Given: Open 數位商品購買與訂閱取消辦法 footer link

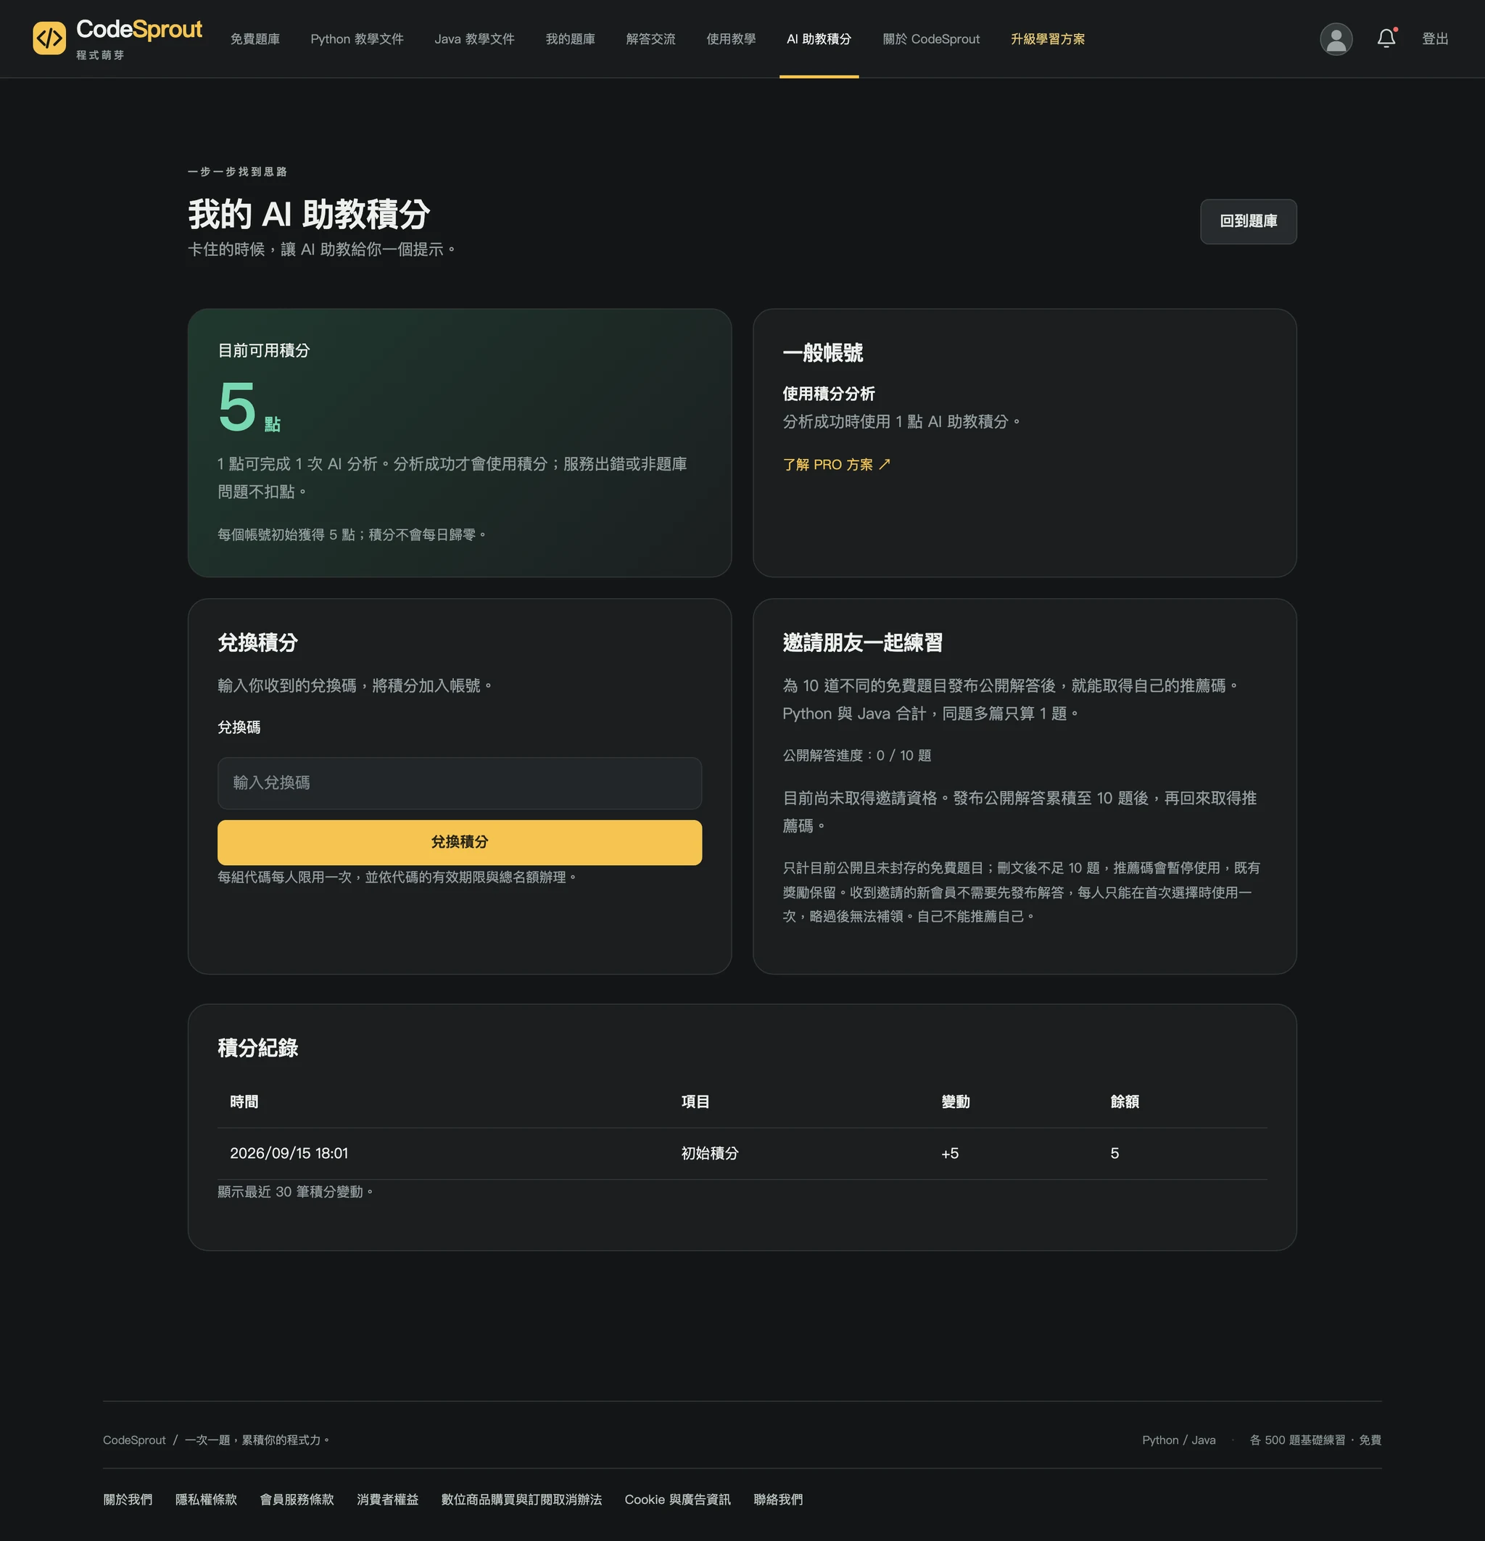Looking at the screenshot, I should pyautogui.click(x=521, y=1500).
